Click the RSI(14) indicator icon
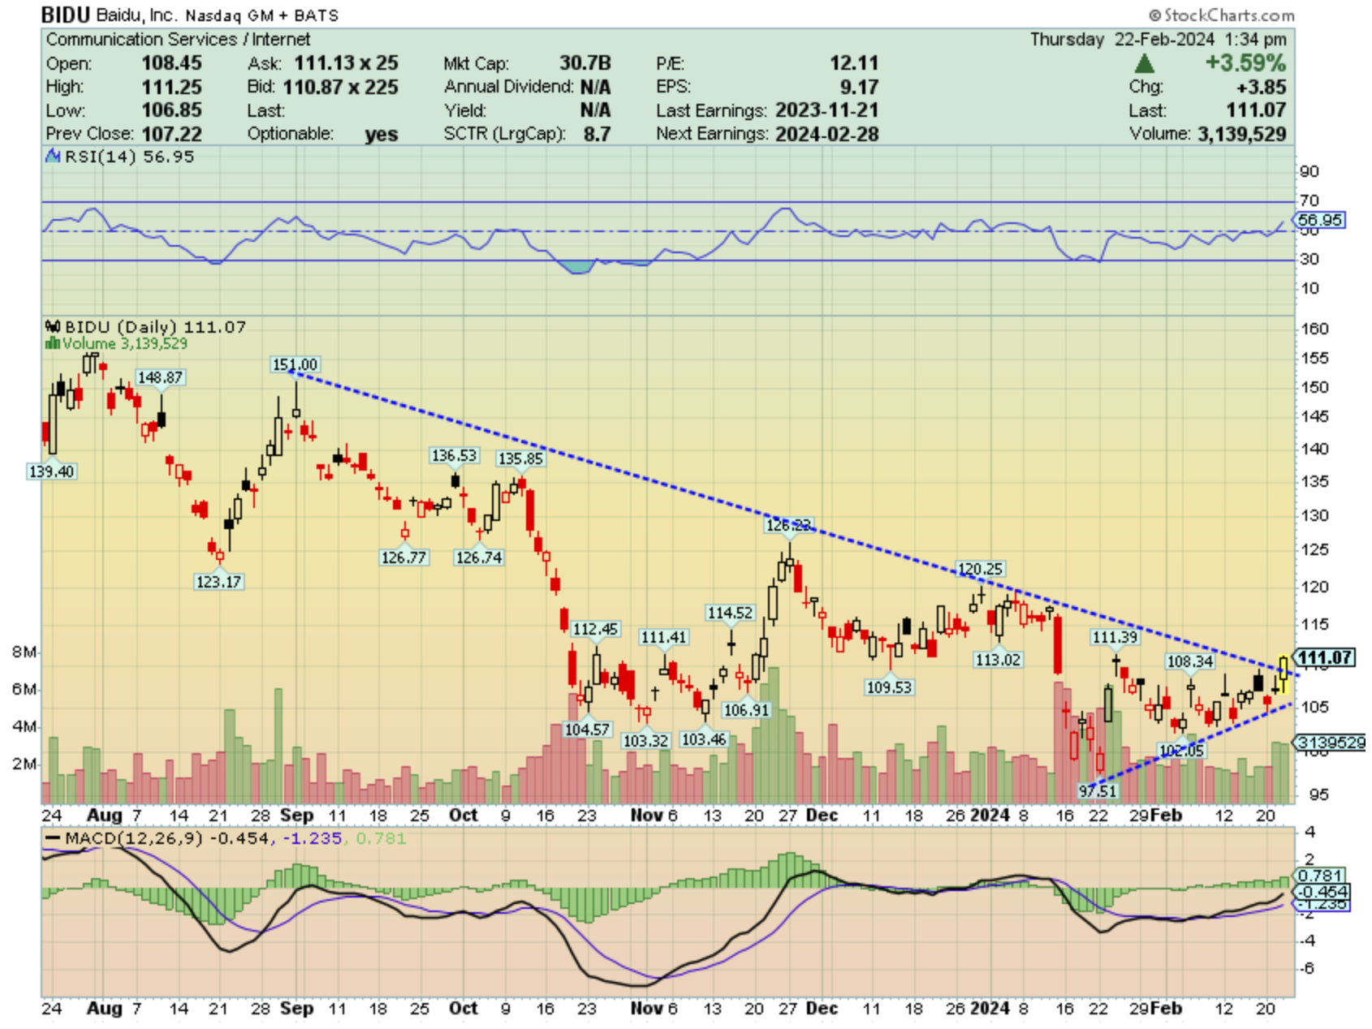 click(x=53, y=156)
